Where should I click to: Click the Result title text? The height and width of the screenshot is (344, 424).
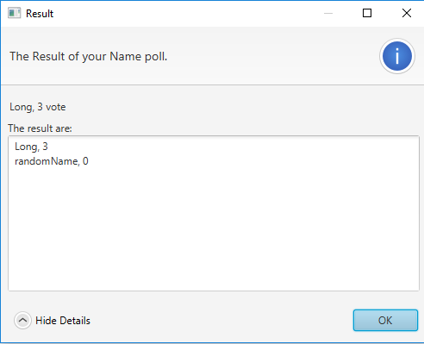click(40, 14)
